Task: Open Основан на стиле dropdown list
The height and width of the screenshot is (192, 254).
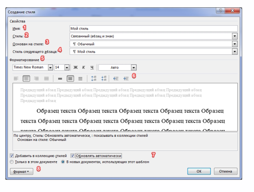Action: [x=234, y=44]
